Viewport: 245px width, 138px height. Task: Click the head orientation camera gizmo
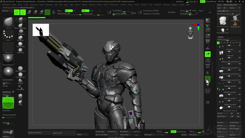click(190, 33)
